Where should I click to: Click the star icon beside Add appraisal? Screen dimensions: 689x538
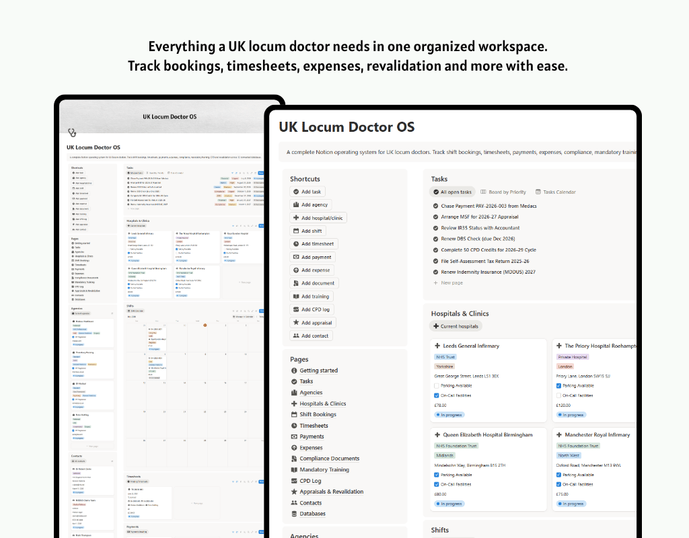pos(296,322)
